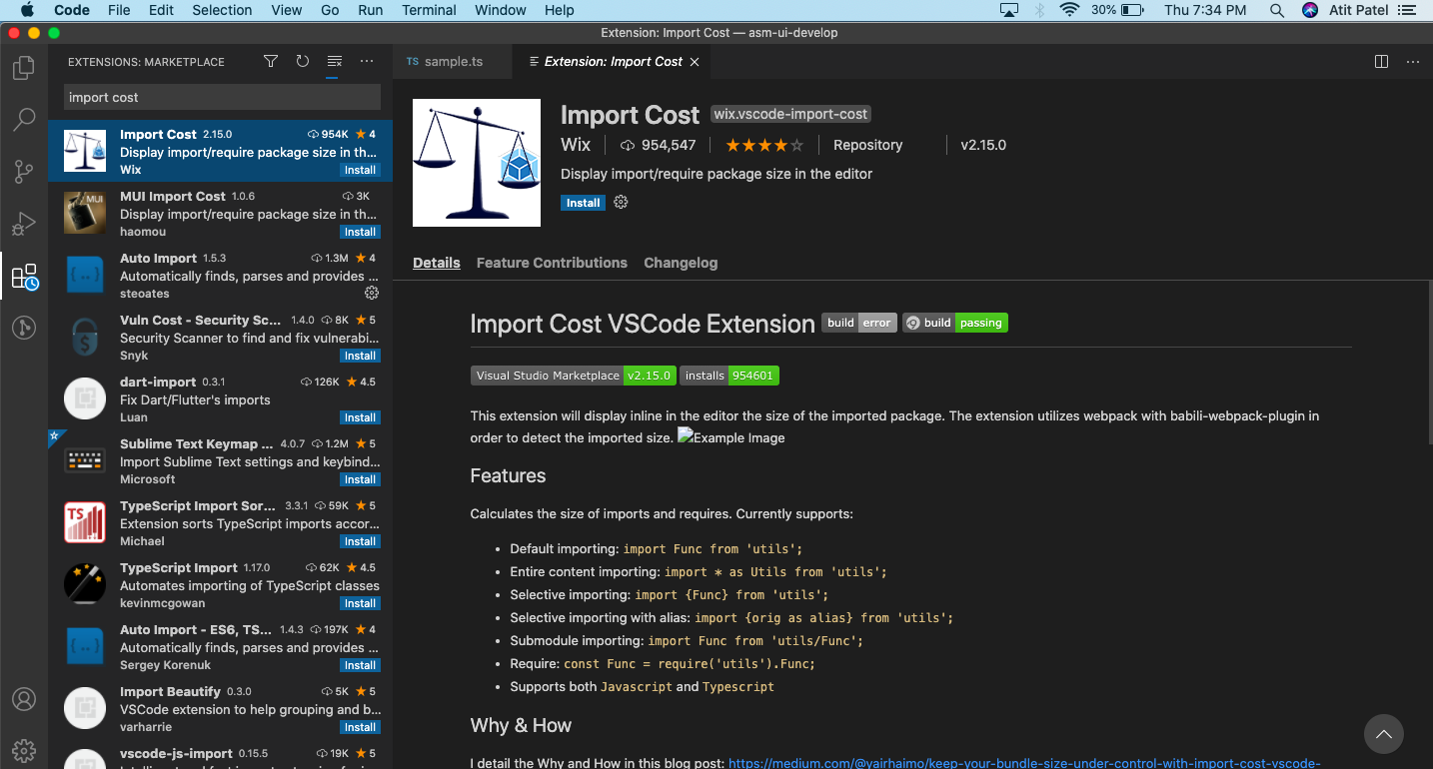Open the Terminal menu

pos(429,10)
